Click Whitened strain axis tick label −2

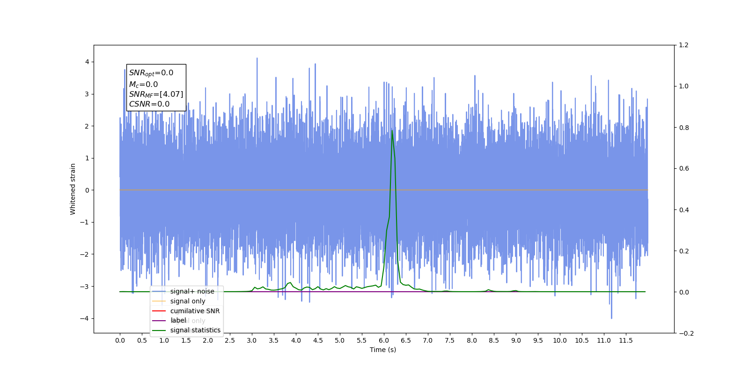[x=84, y=254]
